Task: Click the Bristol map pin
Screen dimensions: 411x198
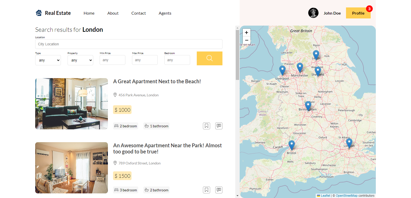Action: (292, 145)
